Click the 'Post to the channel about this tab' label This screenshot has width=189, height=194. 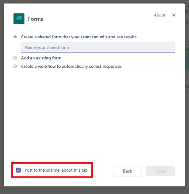click(x=56, y=170)
